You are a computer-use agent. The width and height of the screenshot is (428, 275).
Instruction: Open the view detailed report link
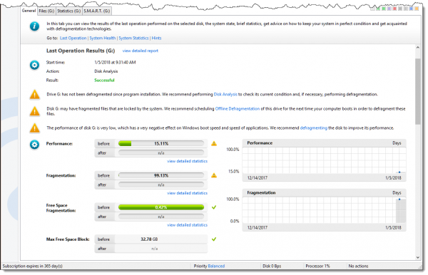141,51
